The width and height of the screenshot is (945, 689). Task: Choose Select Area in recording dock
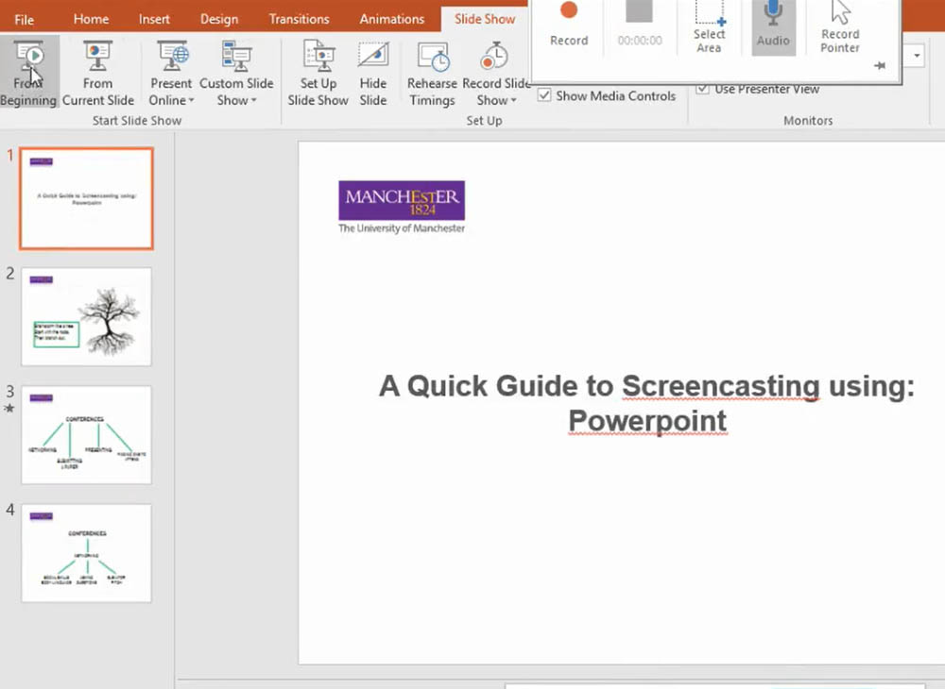click(x=709, y=27)
